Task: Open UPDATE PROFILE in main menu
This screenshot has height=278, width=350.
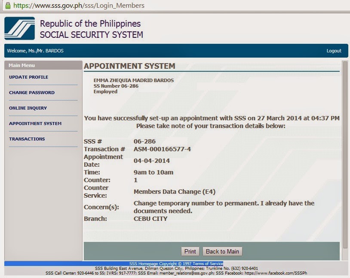Action: coord(28,77)
